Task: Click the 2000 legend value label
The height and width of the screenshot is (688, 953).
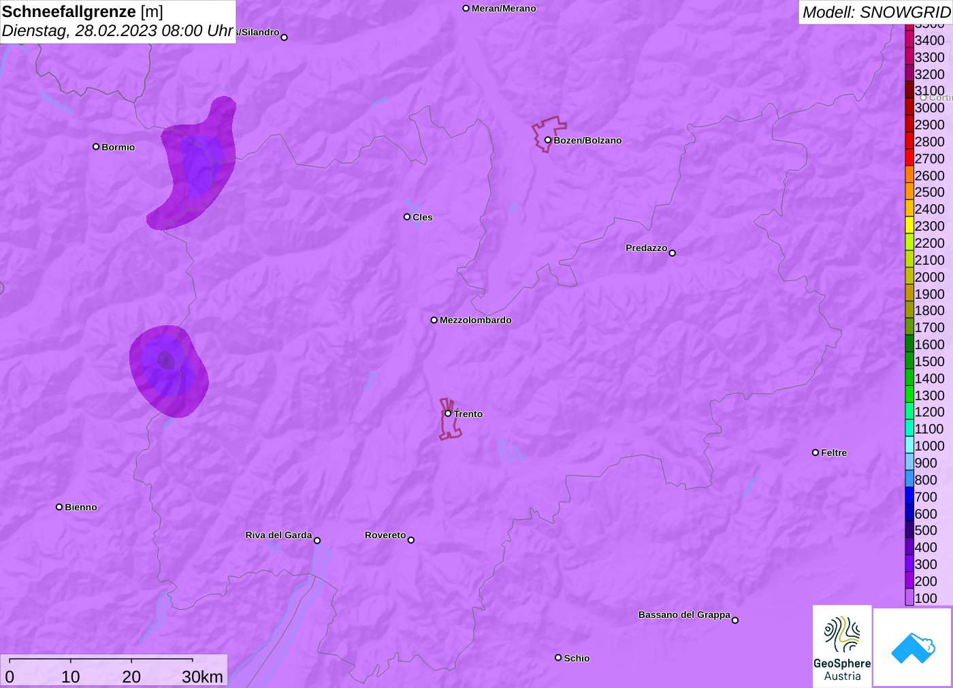Action: (929, 277)
